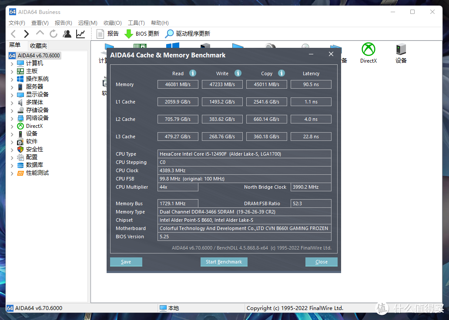
Task: Click the green BIOS update arrow icon
Action: [x=129, y=34]
